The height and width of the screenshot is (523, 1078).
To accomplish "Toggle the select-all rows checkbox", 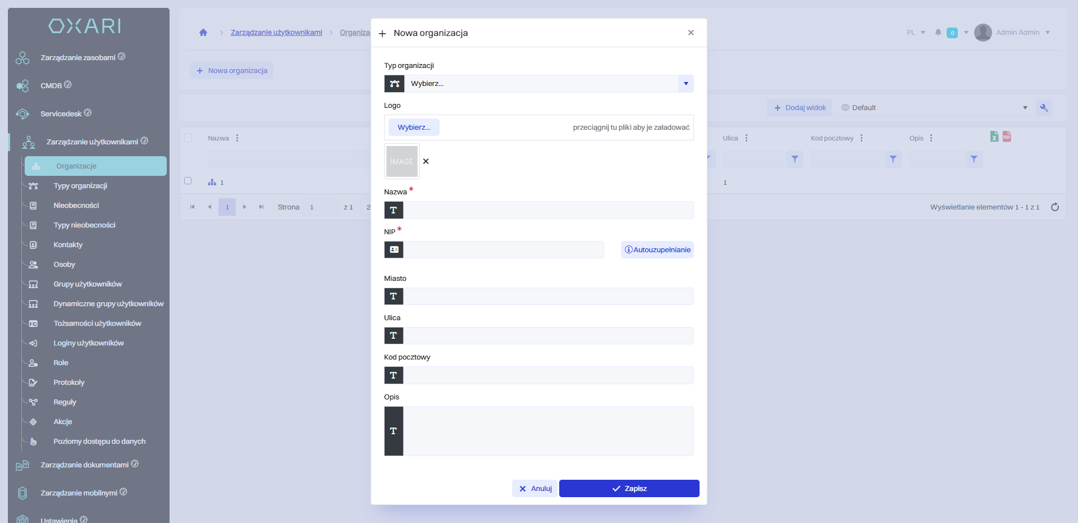I will 188,138.
